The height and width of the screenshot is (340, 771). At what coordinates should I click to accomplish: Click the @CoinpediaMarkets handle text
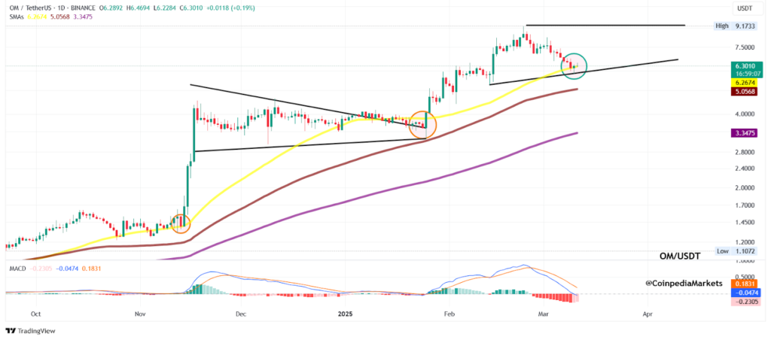pos(684,283)
